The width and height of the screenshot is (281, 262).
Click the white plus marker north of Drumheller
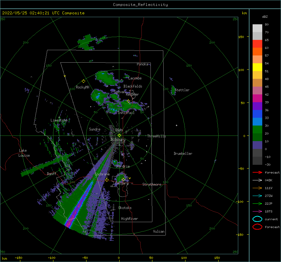point(176,125)
